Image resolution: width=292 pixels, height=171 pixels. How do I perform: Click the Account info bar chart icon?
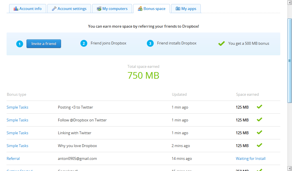[x=16, y=9]
